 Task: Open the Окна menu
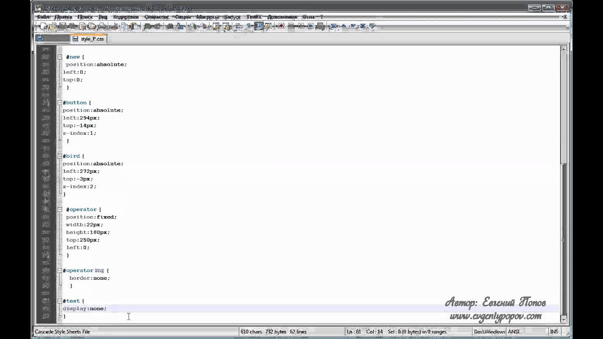(309, 17)
